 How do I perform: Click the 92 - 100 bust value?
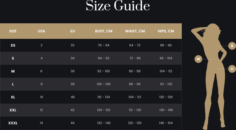[x=103, y=71]
